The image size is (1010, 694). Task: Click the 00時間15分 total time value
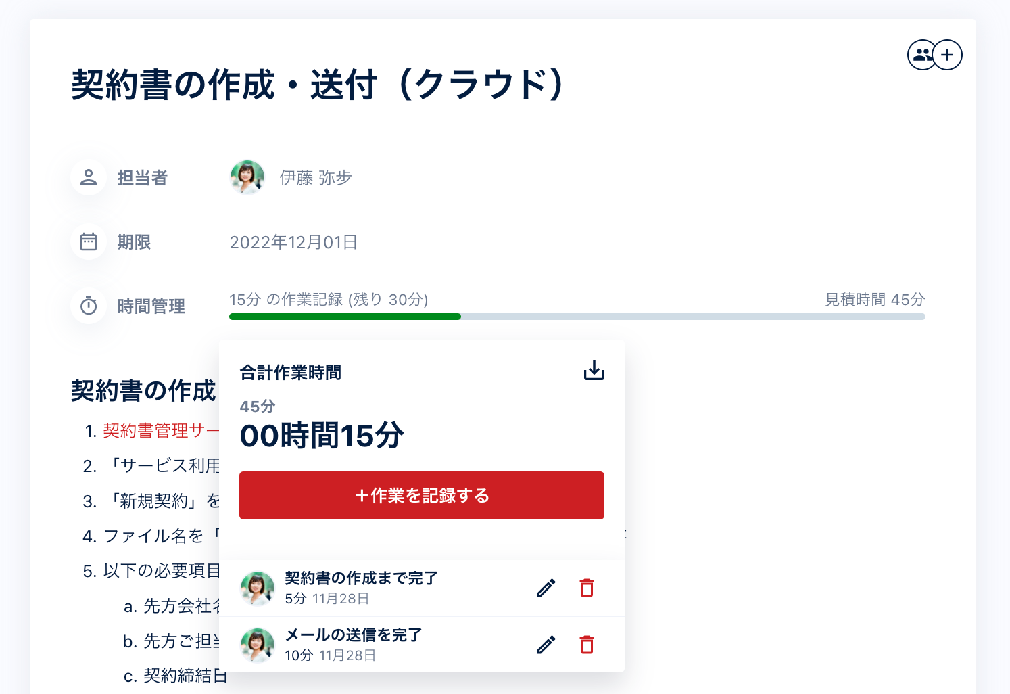coord(322,436)
